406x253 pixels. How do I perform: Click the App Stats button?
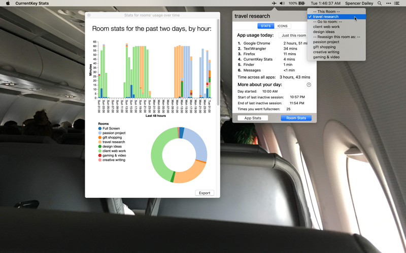click(253, 118)
